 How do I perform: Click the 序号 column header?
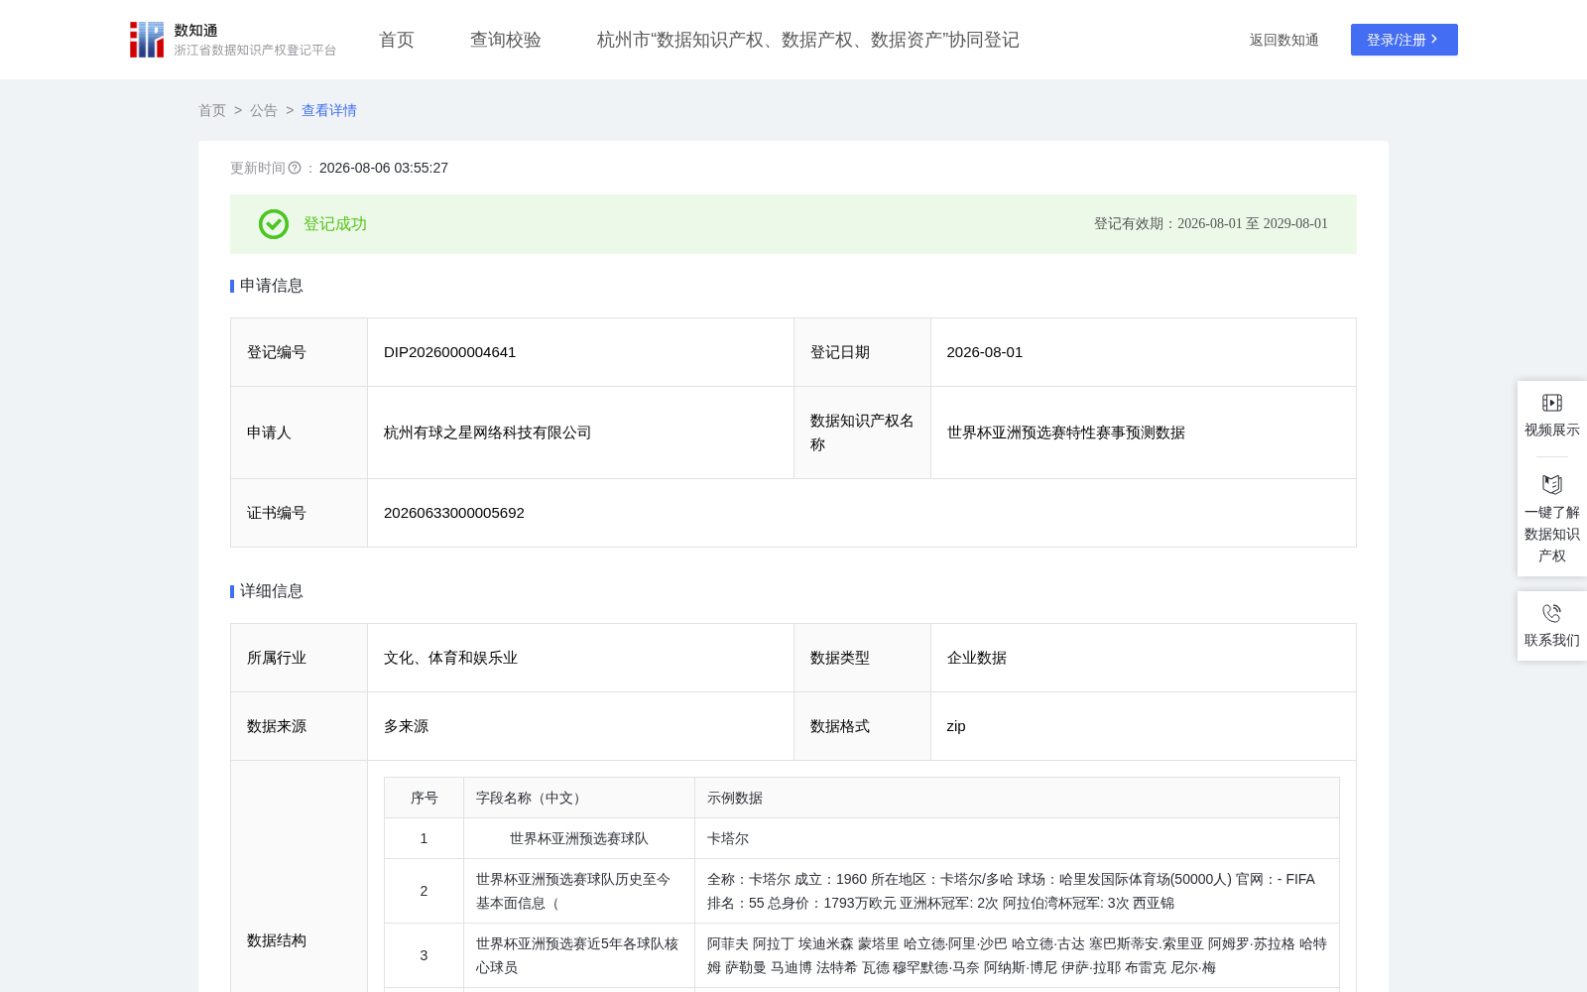point(424,798)
